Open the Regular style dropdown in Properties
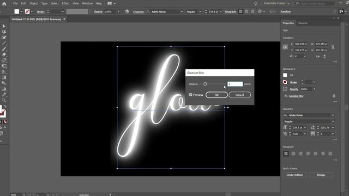The width and height of the screenshot is (349, 196). 333,121
